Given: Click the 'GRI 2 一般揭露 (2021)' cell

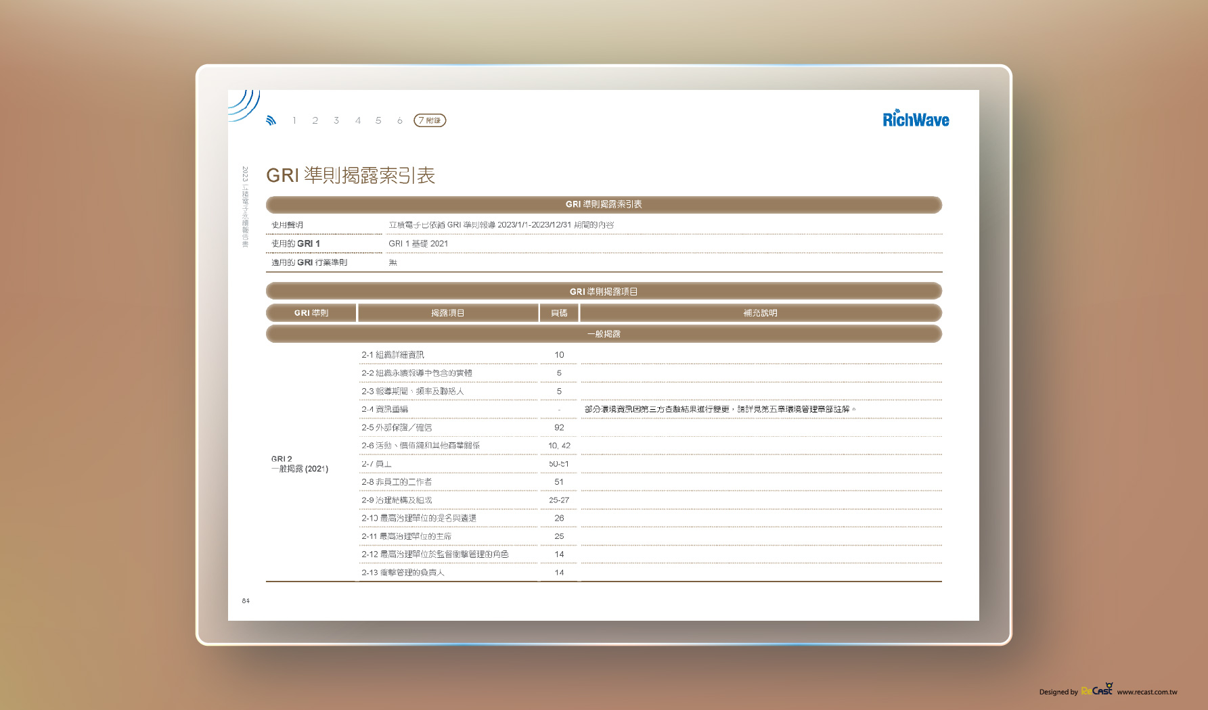Looking at the screenshot, I should pos(300,464).
